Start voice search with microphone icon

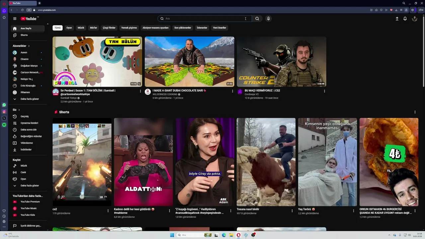268,19
